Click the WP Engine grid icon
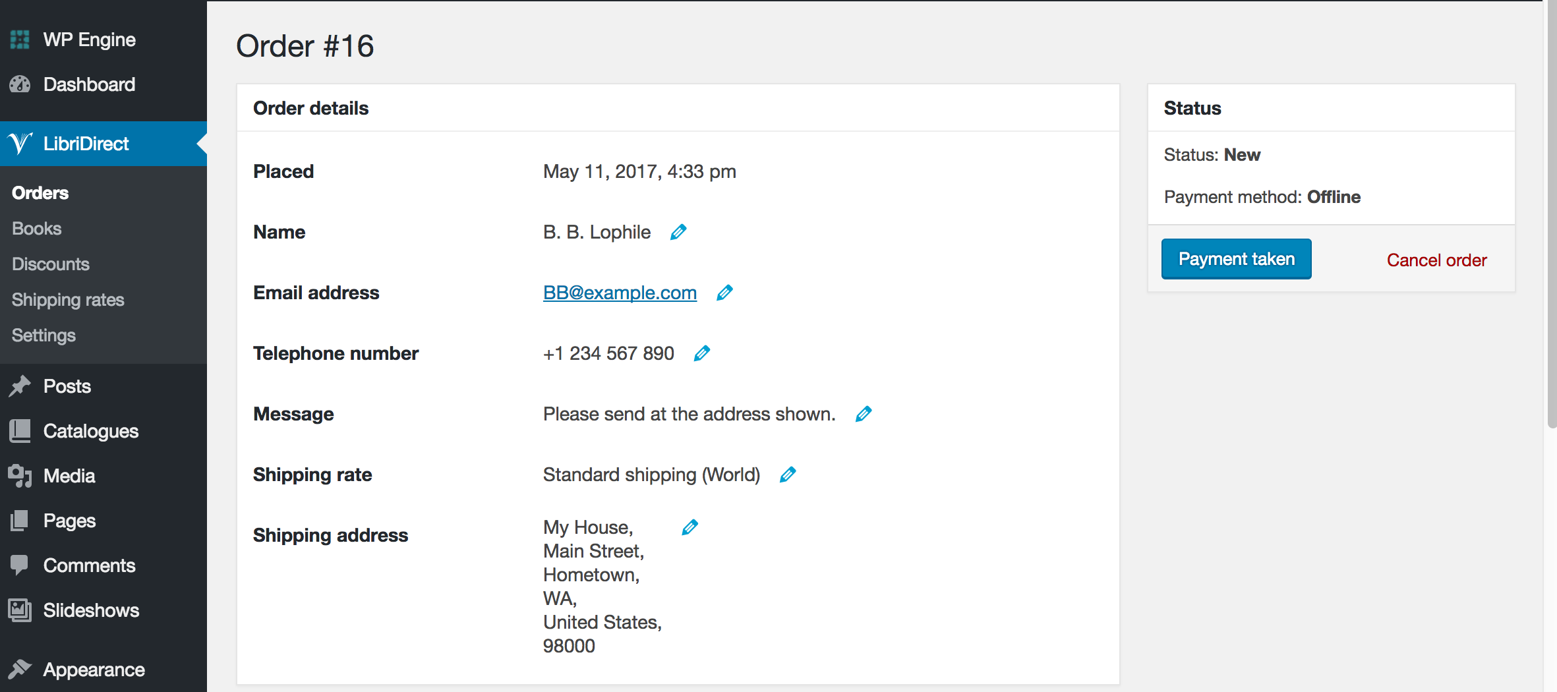 coord(20,40)
